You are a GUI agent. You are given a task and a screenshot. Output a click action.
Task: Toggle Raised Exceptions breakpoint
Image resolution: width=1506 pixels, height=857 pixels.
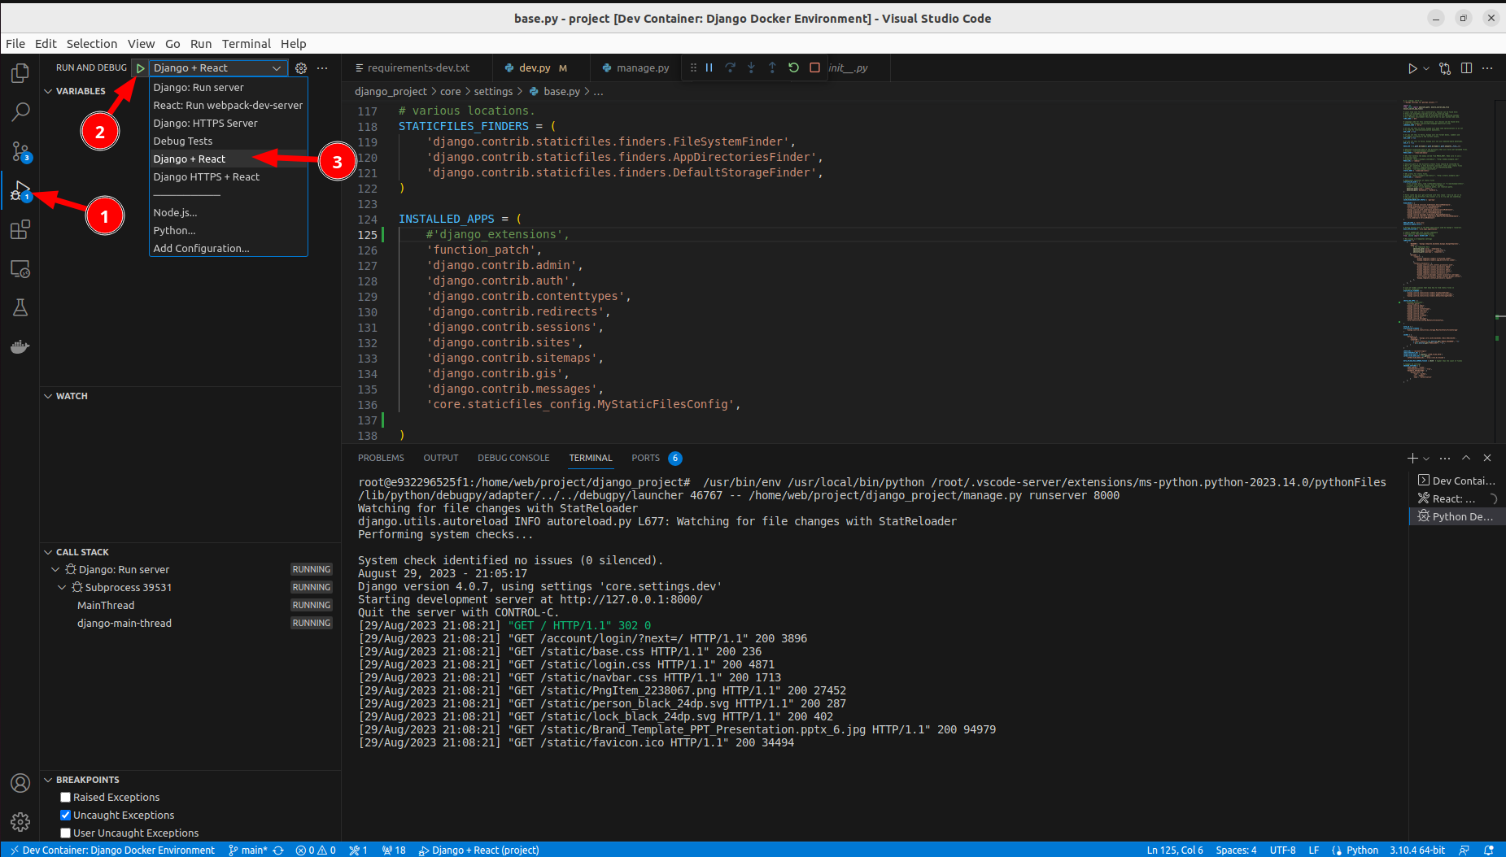pyautogui.click(x=65, y=797)
